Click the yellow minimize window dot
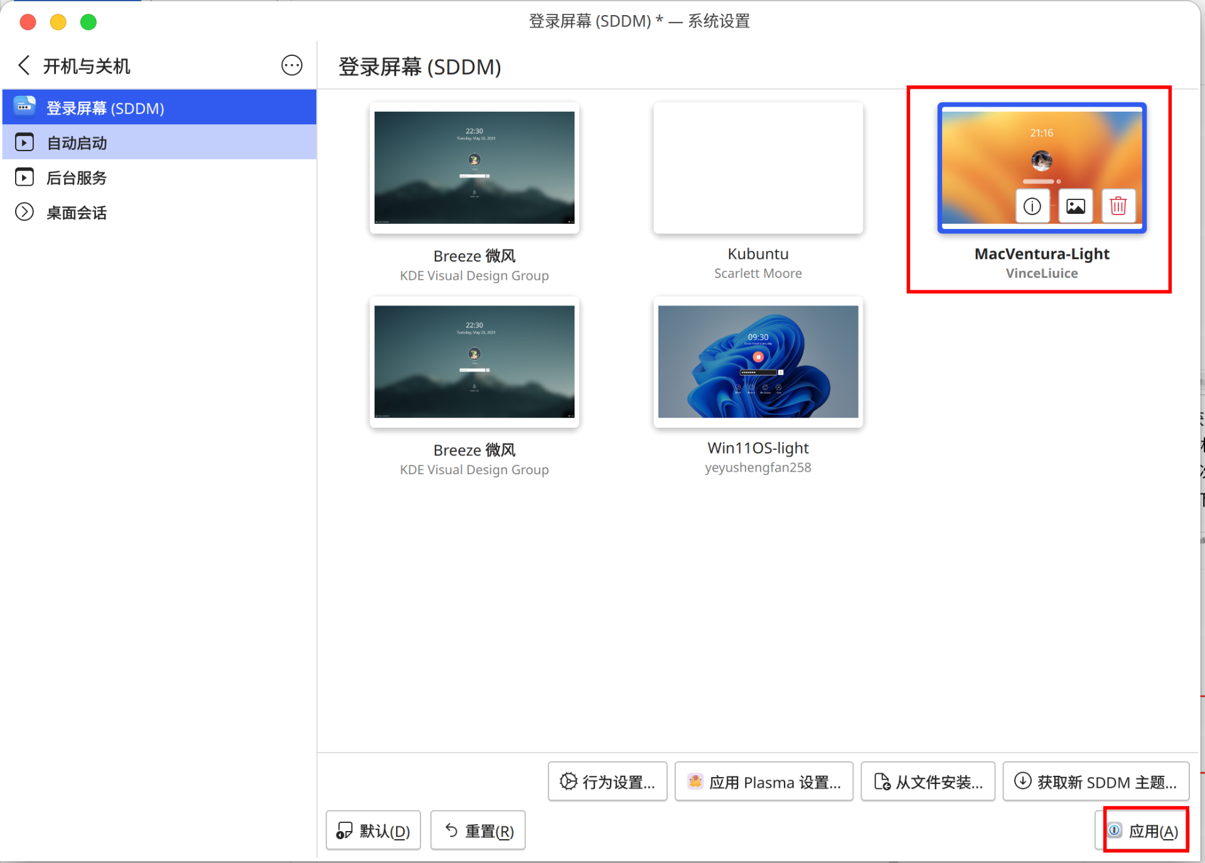The height and width of the screenshot is (863, 1205). click(58, 22)
